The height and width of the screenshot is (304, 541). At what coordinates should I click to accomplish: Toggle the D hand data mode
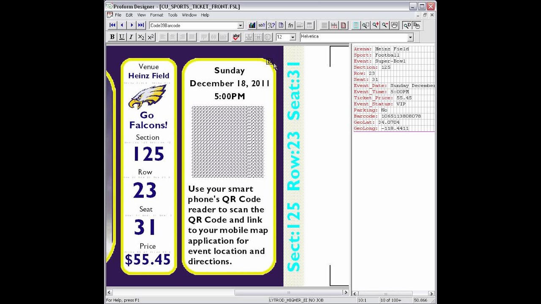[416, 25]
